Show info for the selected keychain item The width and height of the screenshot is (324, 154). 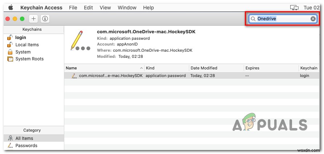click(x=45, y=19)
